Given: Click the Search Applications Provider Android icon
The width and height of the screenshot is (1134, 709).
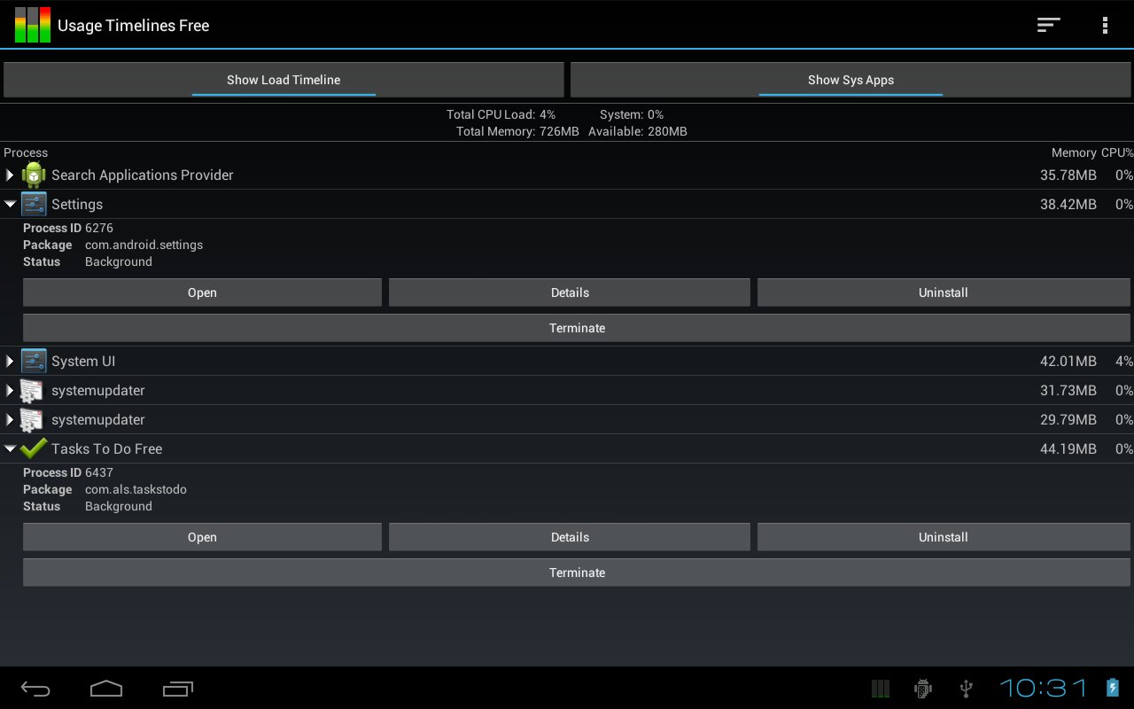Looking at the screenshot, I should coord(34,175).
